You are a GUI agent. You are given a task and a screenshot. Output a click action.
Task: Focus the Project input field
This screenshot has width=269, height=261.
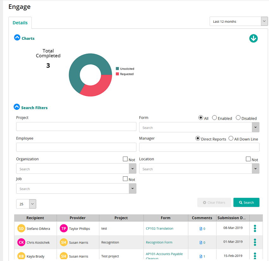click(76, 127)
